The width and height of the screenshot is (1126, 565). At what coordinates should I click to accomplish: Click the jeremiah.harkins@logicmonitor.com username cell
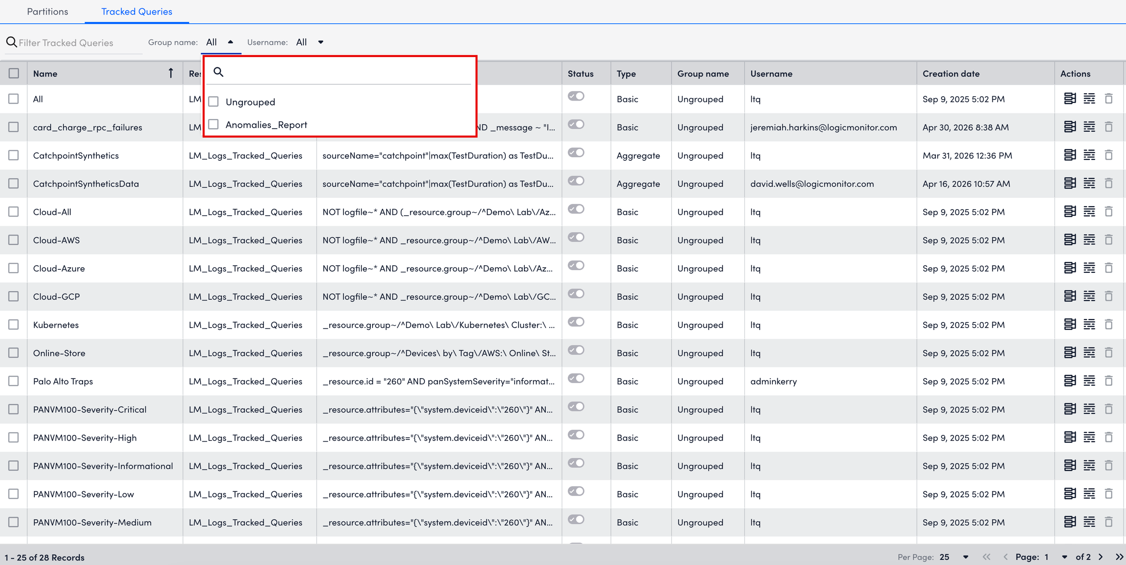click(823, 127)
